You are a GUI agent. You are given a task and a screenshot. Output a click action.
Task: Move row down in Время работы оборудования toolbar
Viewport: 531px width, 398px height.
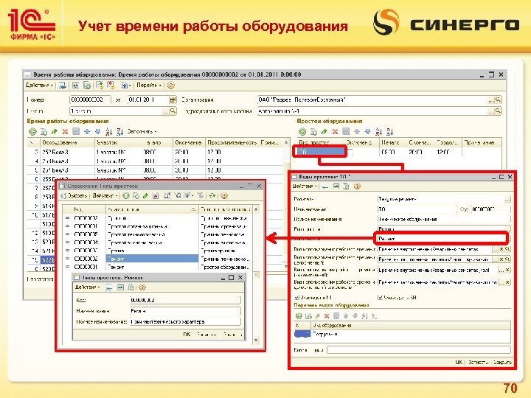(98, 132)
